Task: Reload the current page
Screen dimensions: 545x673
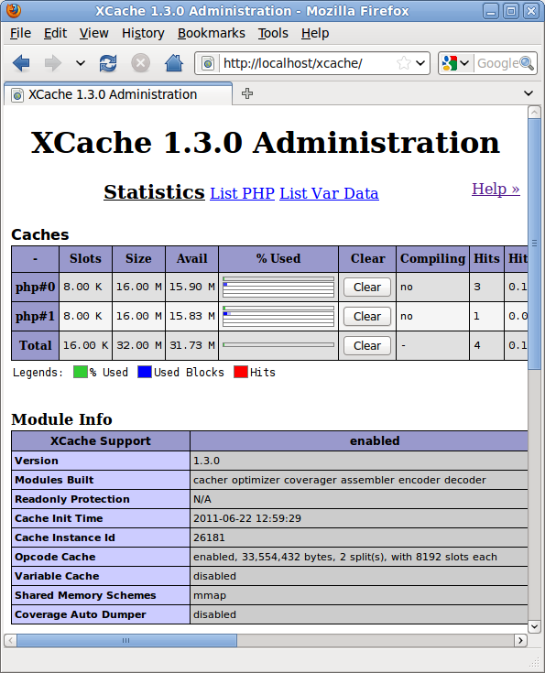Action: click(108, 63)
